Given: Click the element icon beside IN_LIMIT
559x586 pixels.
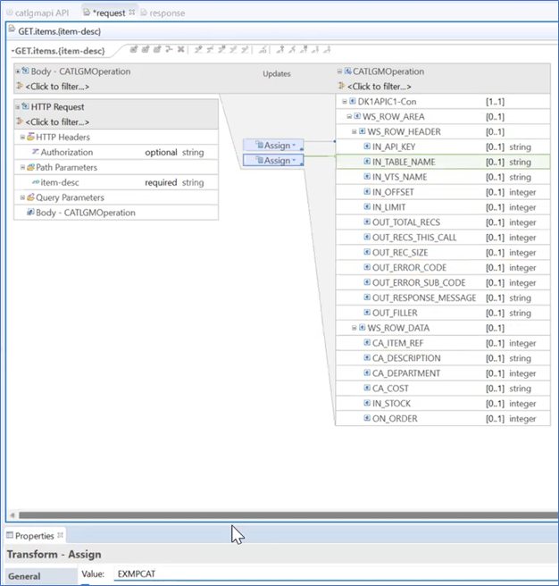Looking at the screenshot, I should 367,207.
